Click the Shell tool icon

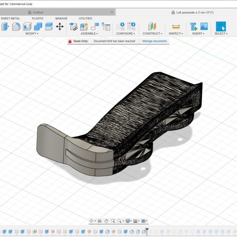click(x=27, y=26)
